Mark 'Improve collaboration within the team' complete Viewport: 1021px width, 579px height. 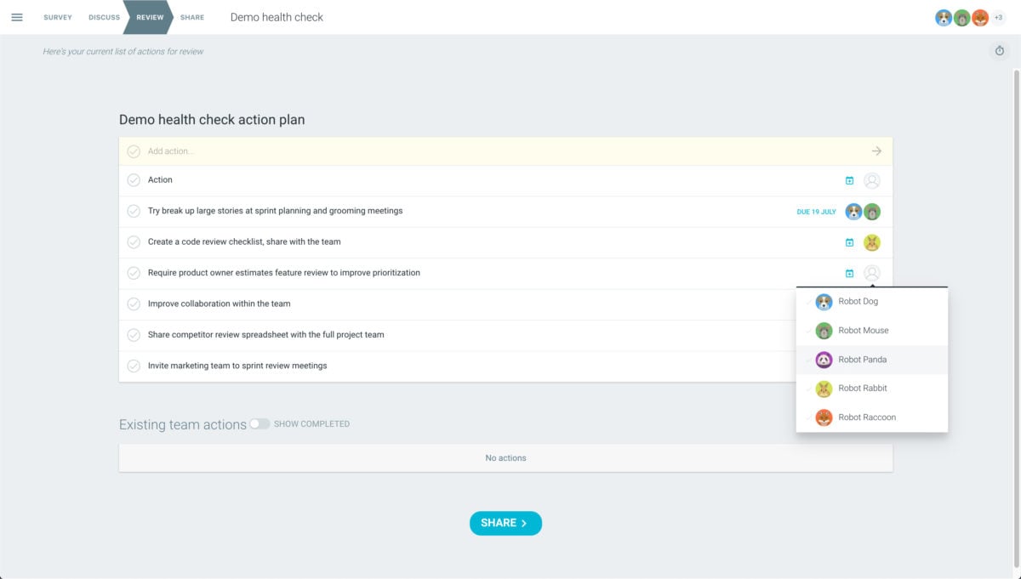(x=134, y=304)
